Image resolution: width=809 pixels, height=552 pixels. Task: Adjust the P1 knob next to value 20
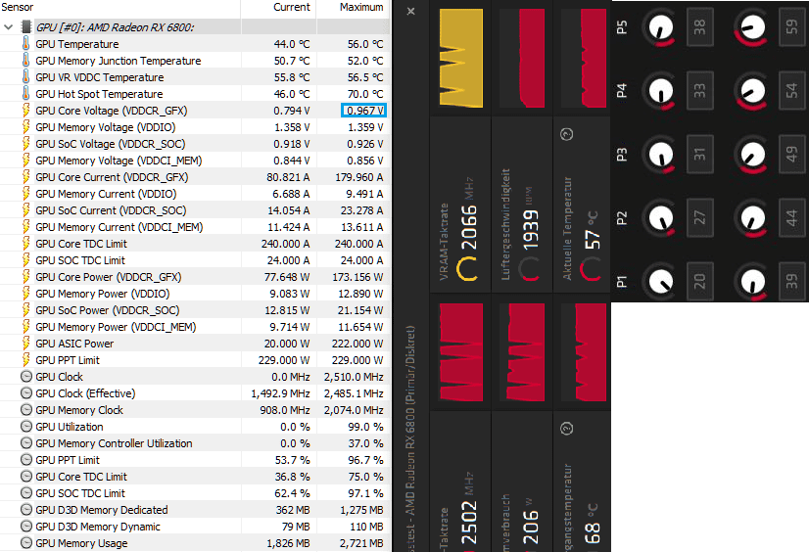pos(660,282)
